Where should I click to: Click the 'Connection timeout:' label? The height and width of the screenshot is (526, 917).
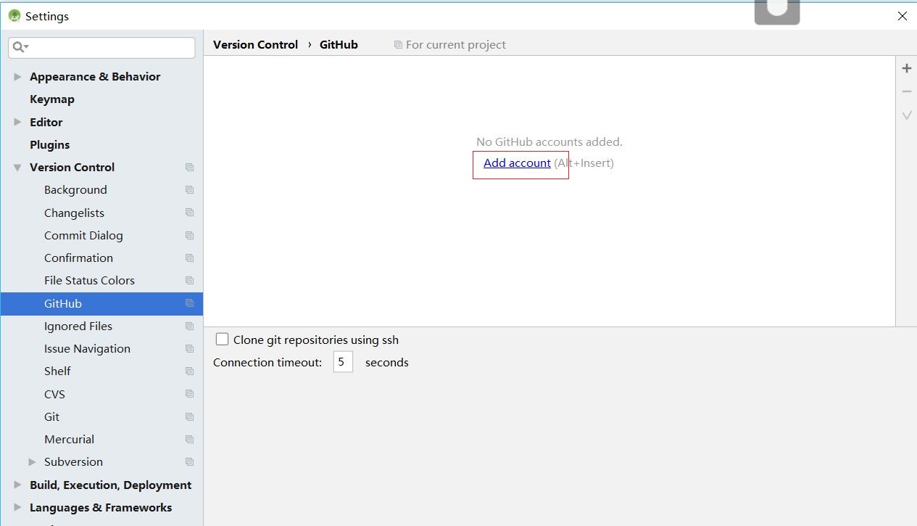click(267, 362)
